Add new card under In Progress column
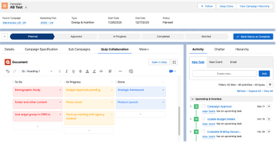The height and width of the screenshot is (142, 276). pyautogui.click(x=89, y=131)
